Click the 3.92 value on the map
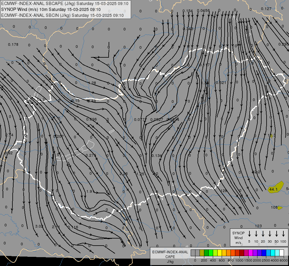This screenshot has height=266, width=289. point(9,153)
